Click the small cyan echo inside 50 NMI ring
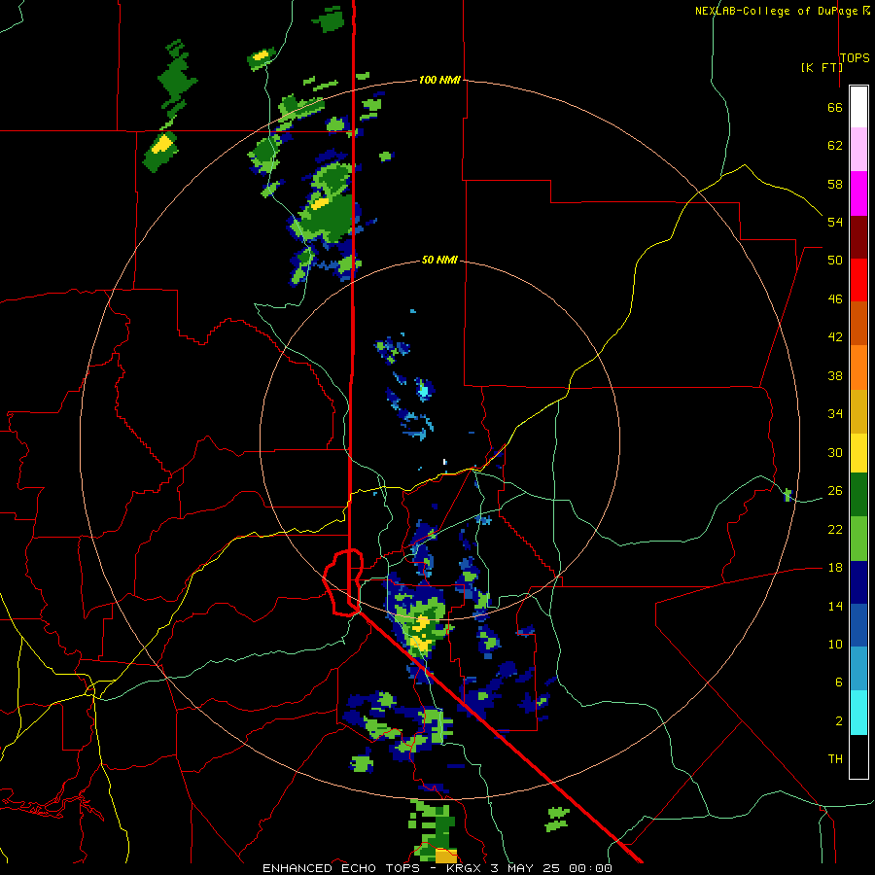The height and width of the screenshot is (875, 875). pos(424,389)
